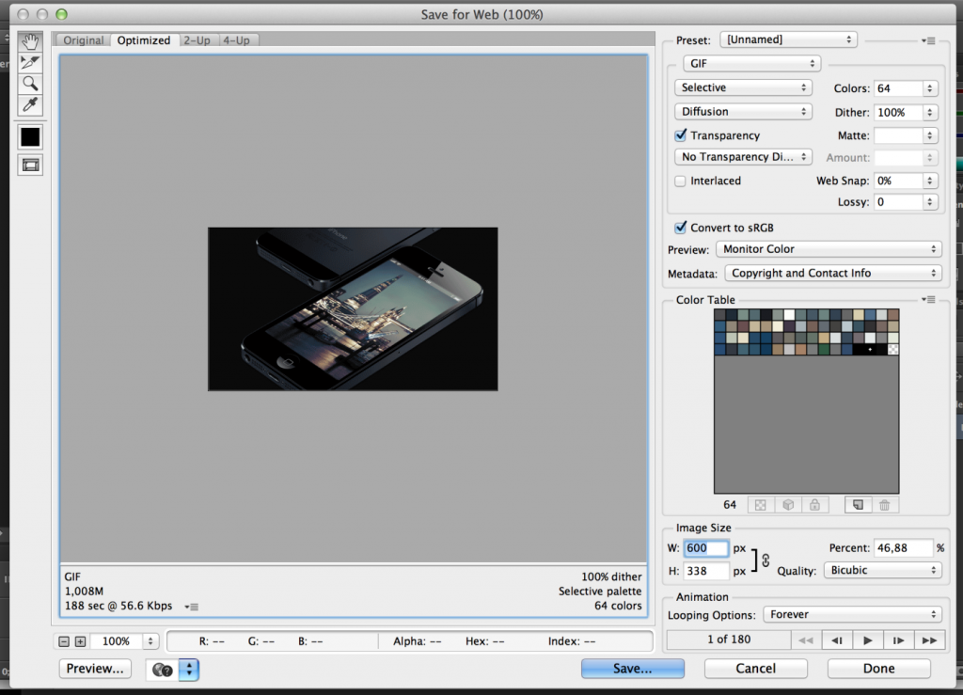This screenshot has height=695, width=963.
Task: Open the Looping Options dropdown
Action: click(852, 615)
